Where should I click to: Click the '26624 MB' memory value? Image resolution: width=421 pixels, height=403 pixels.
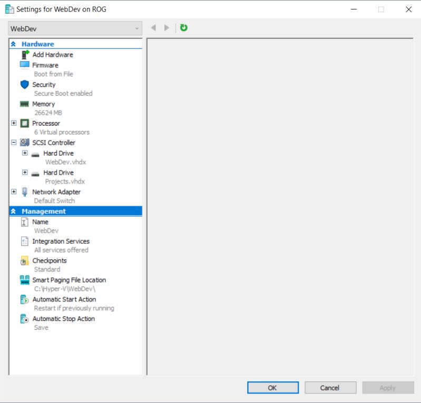(x=48, y=113)
